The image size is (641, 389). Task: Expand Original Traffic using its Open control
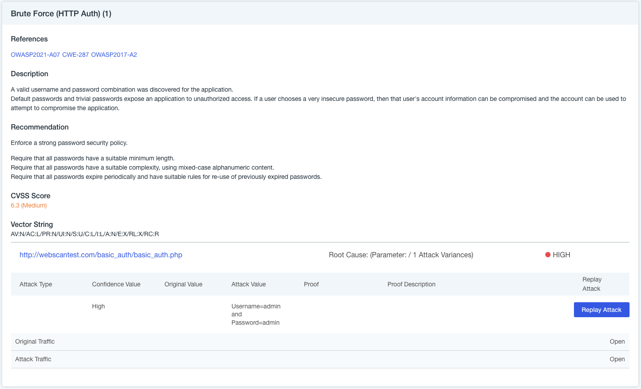click(617, 341)
